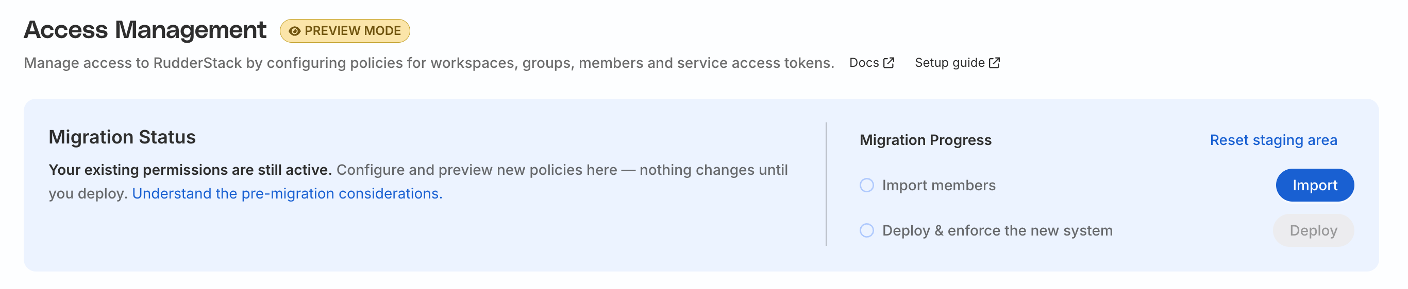Click the external-link icon beside Docs

pyautogui.click(x=889, y=63)
